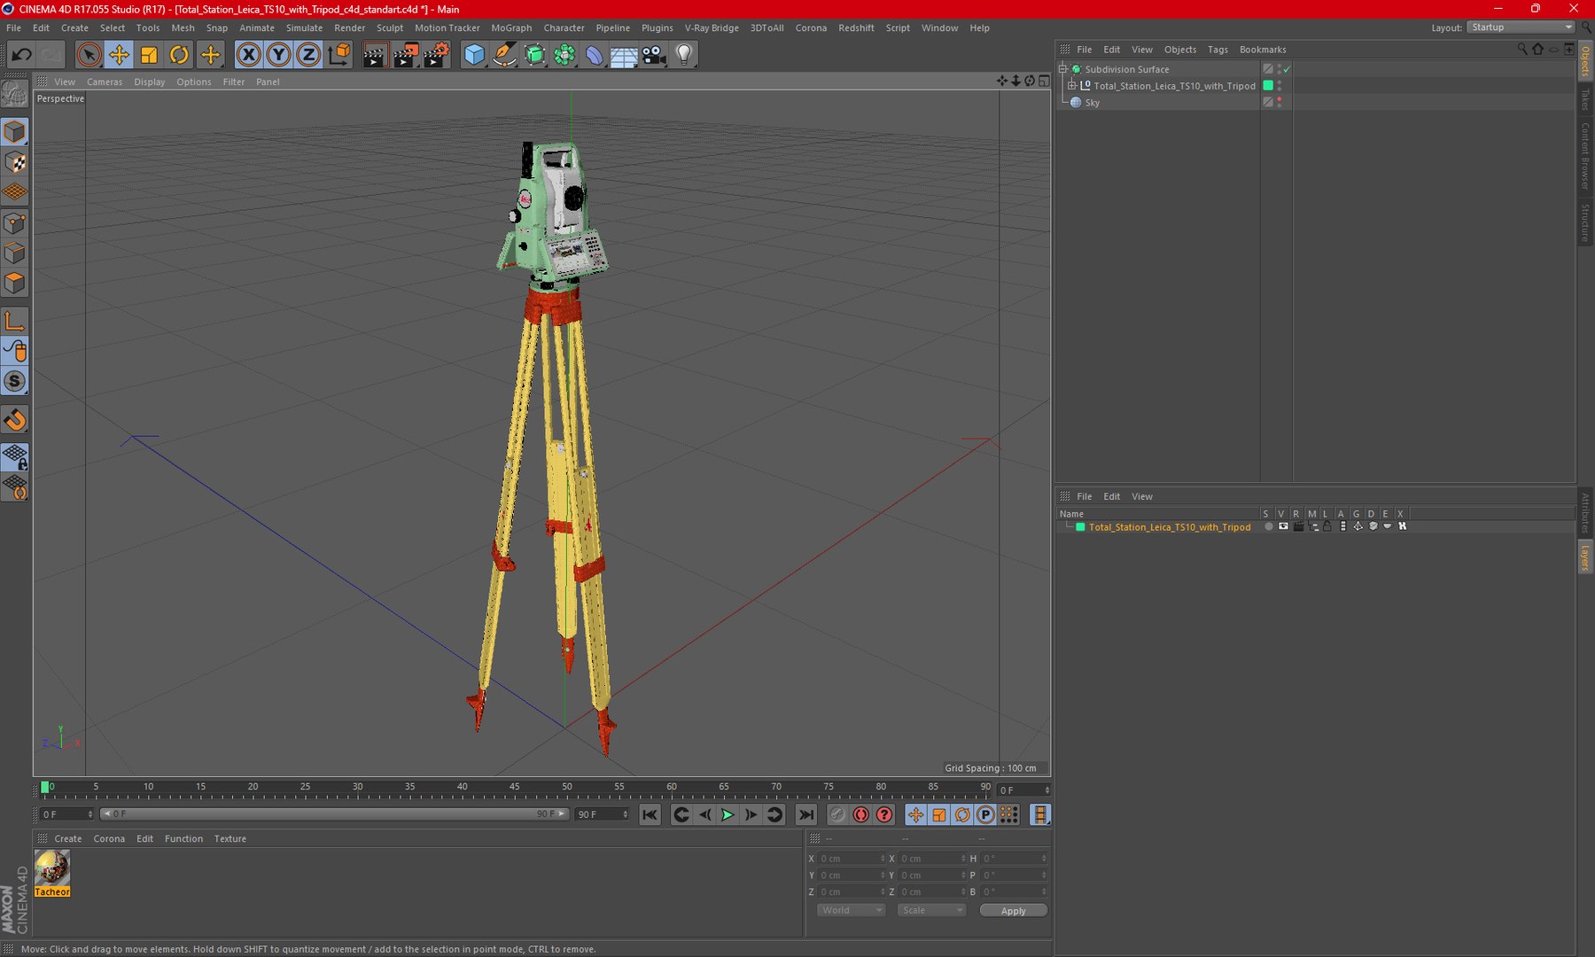The image size is (1595, 957).
Task: Activate the Rotate tool
Action: coord(179,55)
